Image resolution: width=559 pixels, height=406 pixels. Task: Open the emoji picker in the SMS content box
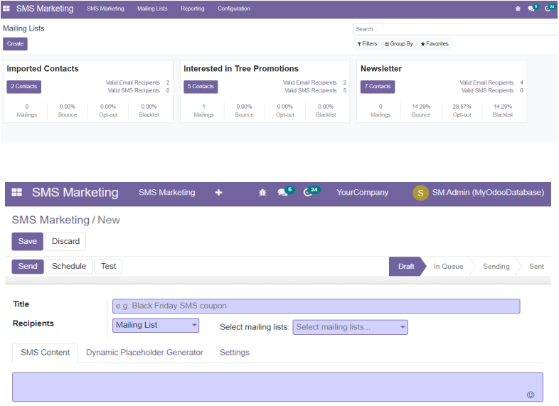530,395
